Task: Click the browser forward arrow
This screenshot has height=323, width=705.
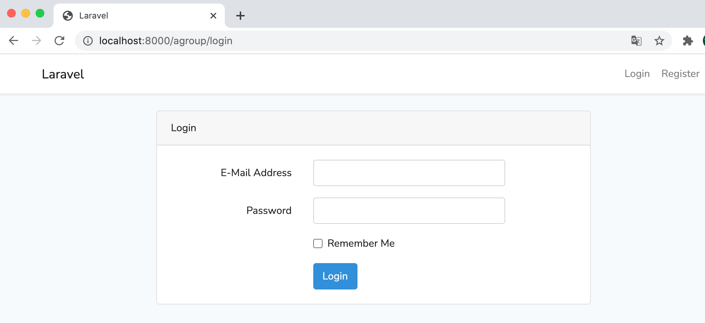Action: coord(36,41)
